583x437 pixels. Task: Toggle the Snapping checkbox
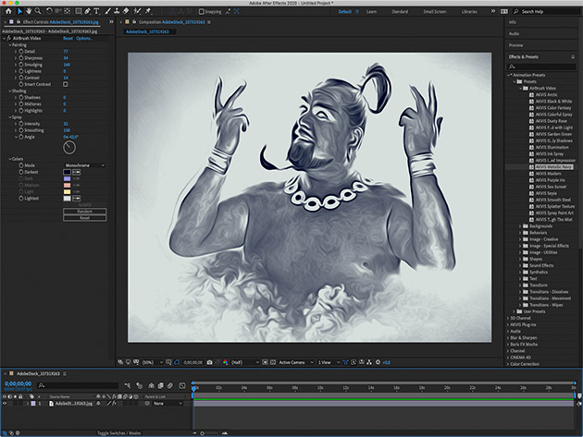pyautogui.click(x=203, y=12)
